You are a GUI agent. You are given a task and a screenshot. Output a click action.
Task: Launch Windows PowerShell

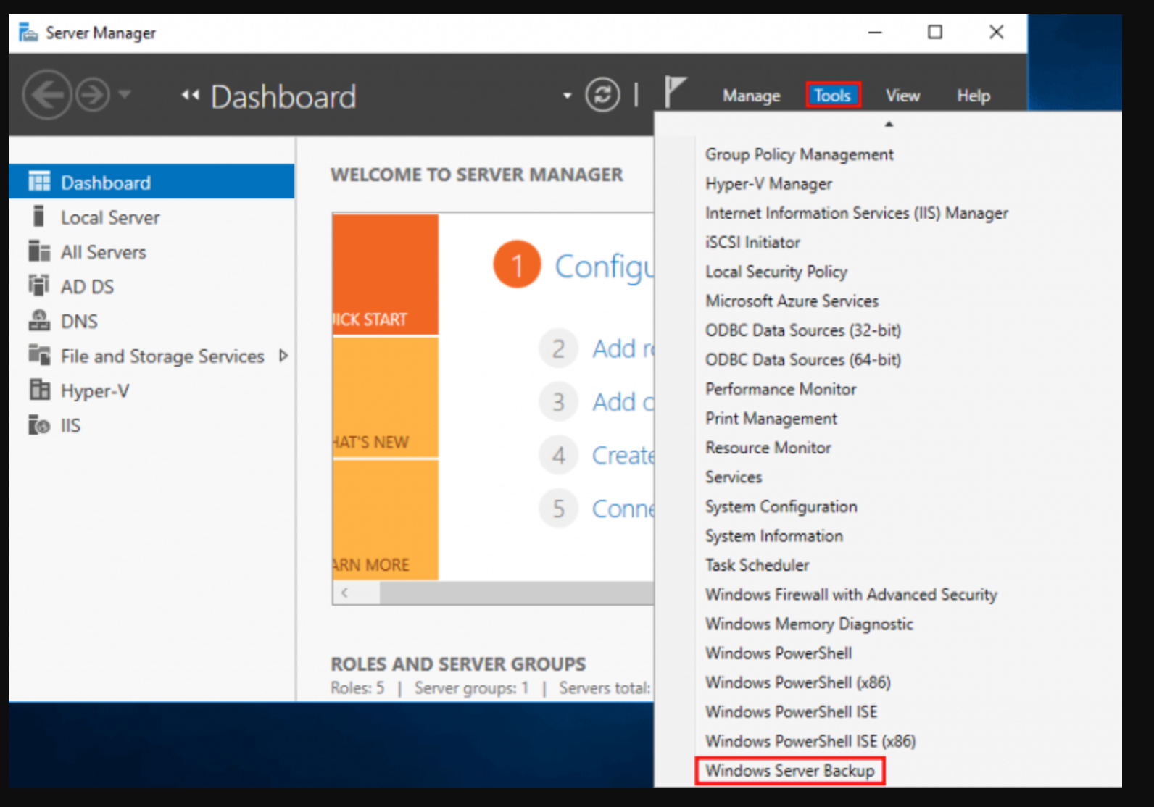coord(779,653)
